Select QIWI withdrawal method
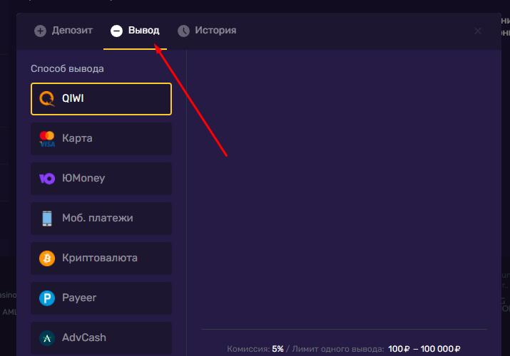This screenshot has height=356, width=510. [x=101, y=99]
